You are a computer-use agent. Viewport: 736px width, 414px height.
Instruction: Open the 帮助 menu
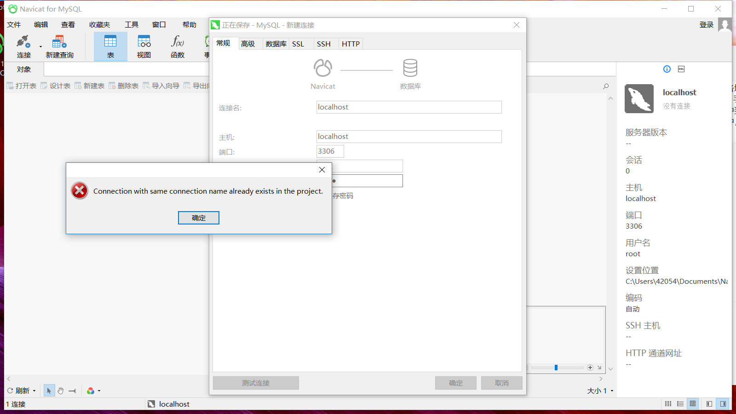tap(190, 25)
